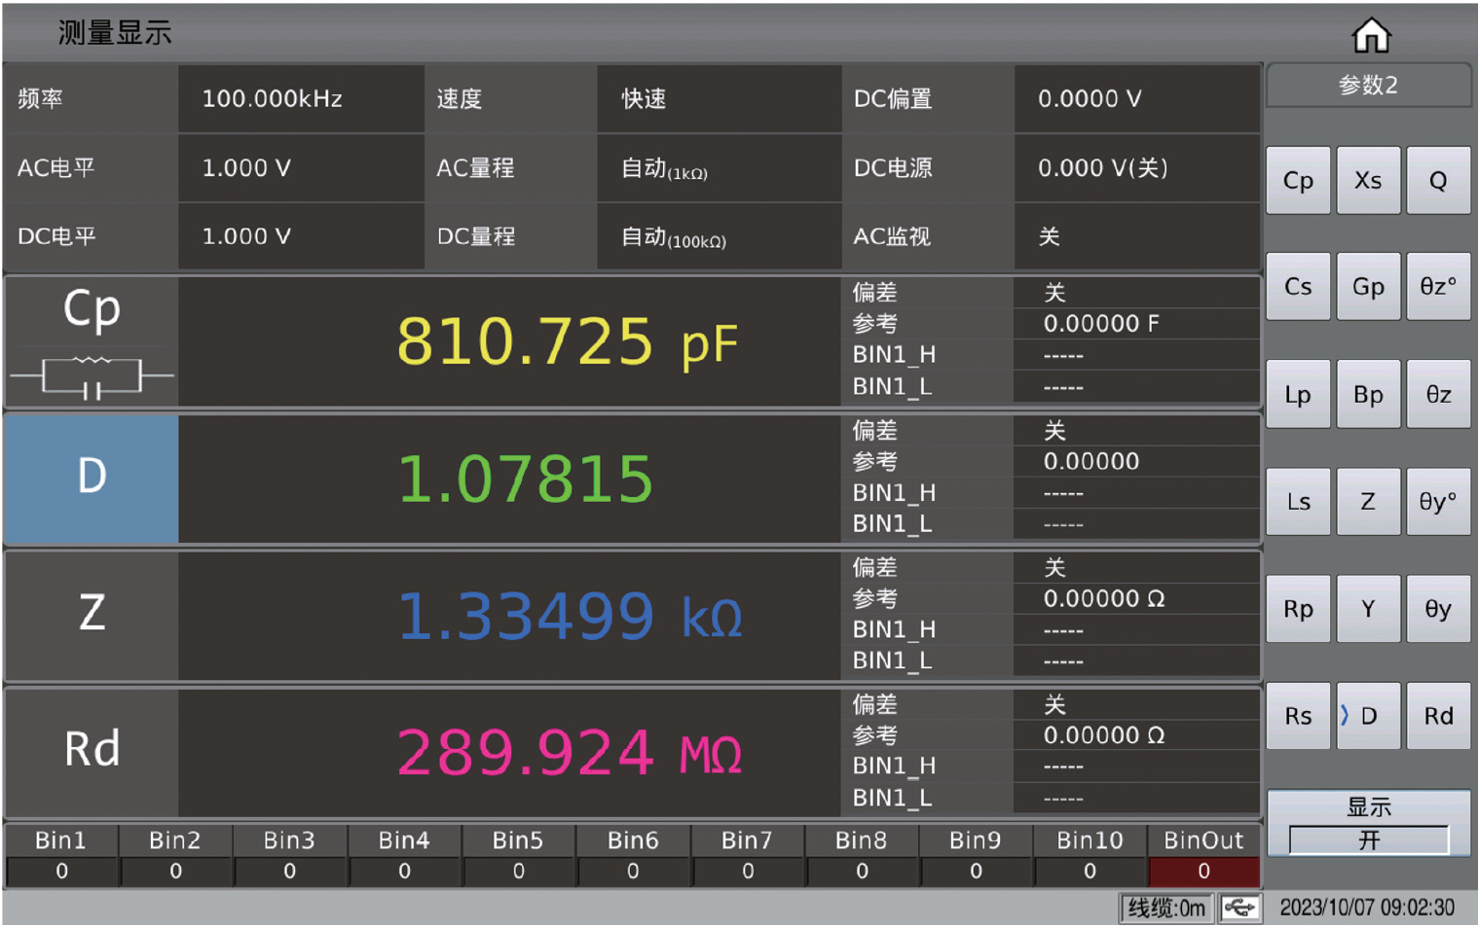
Task: Toggle the Cp 偏差 deviation setting 关
Action: click(1135, 293)
